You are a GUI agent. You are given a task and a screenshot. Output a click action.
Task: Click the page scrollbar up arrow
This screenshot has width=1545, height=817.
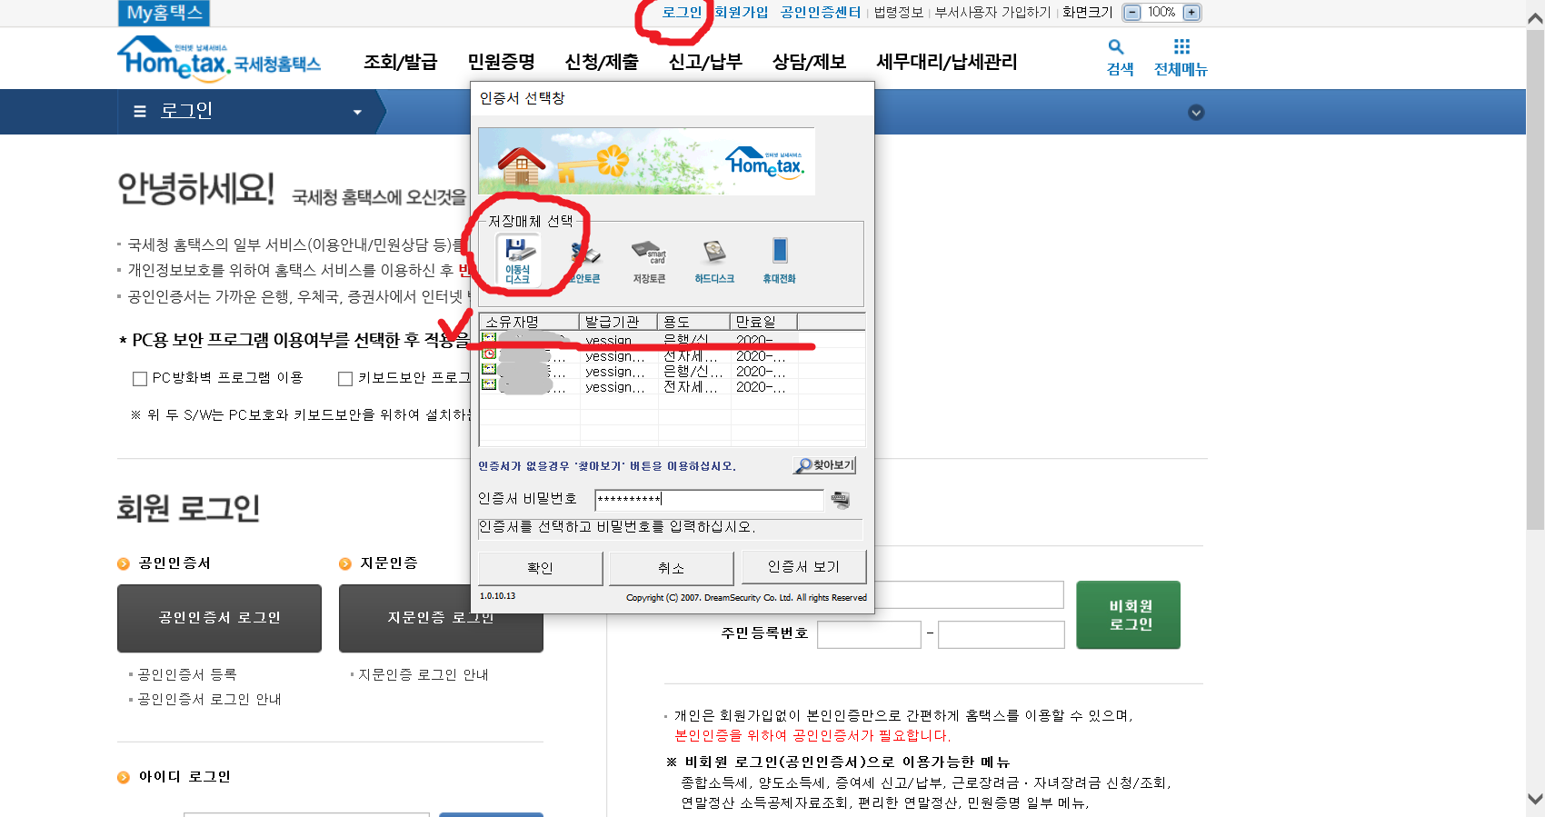coord(1535,16)
